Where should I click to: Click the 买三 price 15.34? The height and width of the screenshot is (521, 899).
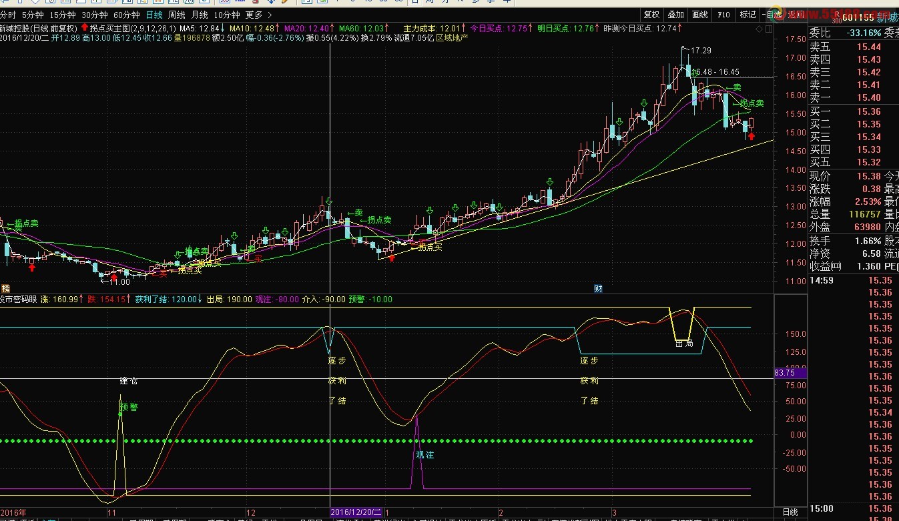[x=869, y=137]
